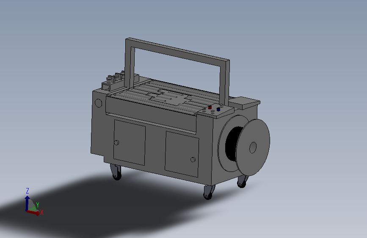Select the round knob on the right cabinet door

click(193, 160)
